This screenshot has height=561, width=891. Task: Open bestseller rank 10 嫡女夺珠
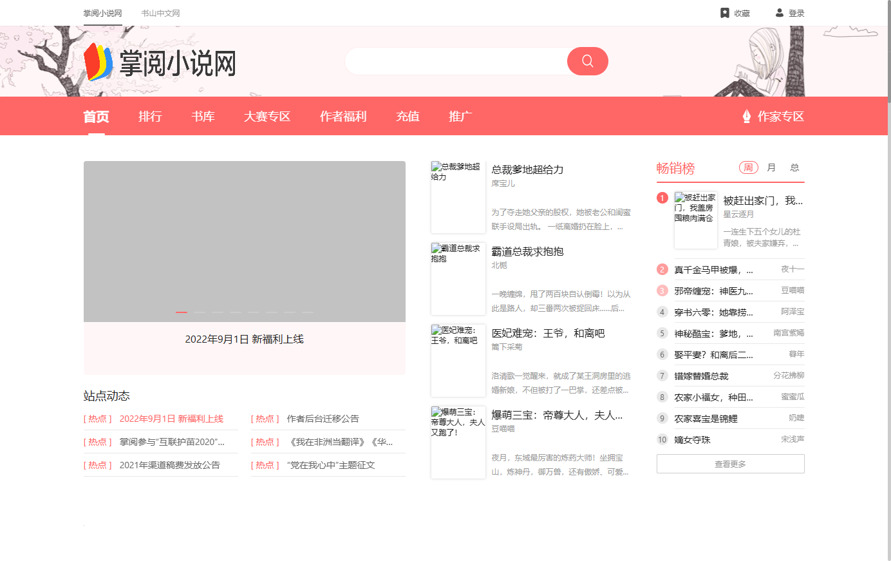tap(692, 440)
